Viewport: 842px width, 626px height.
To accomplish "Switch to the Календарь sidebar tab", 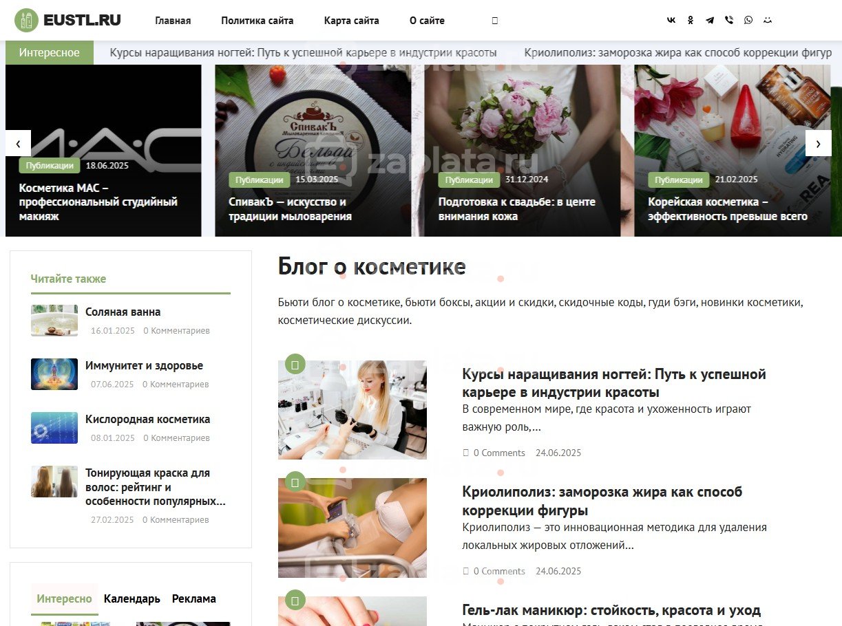I will pyautogui.click(x=132, y=598).
